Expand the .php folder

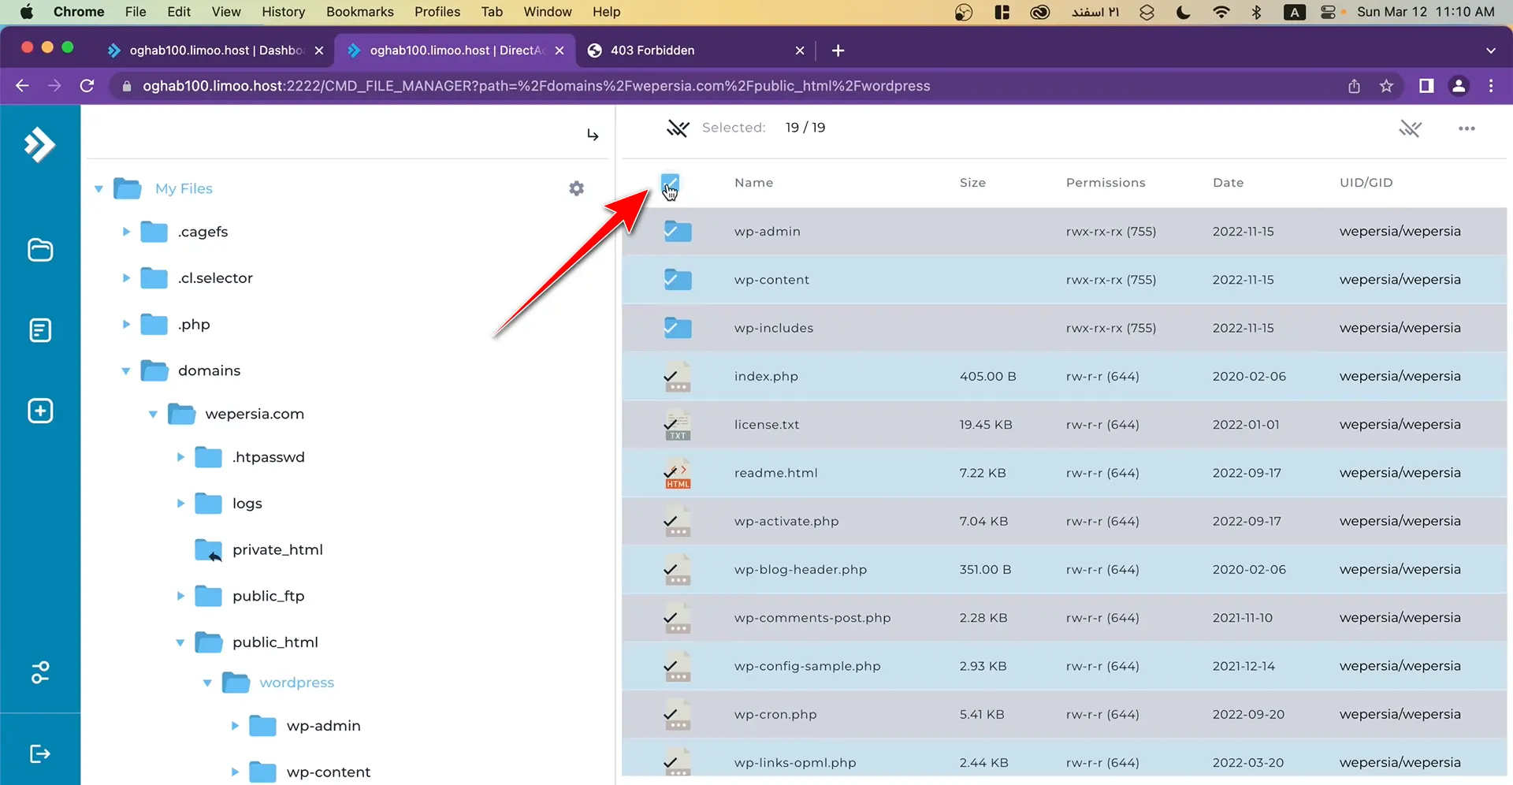(x=126, y=325)
